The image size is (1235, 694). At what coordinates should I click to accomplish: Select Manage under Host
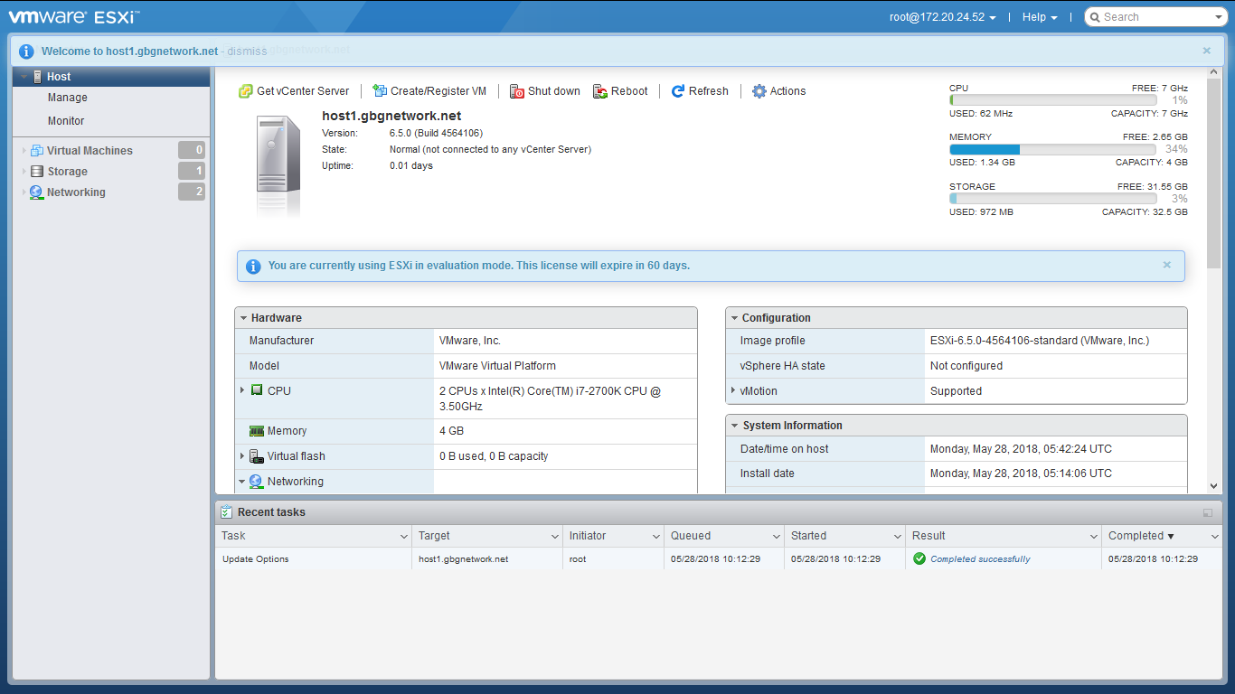(x=68, y=98)
